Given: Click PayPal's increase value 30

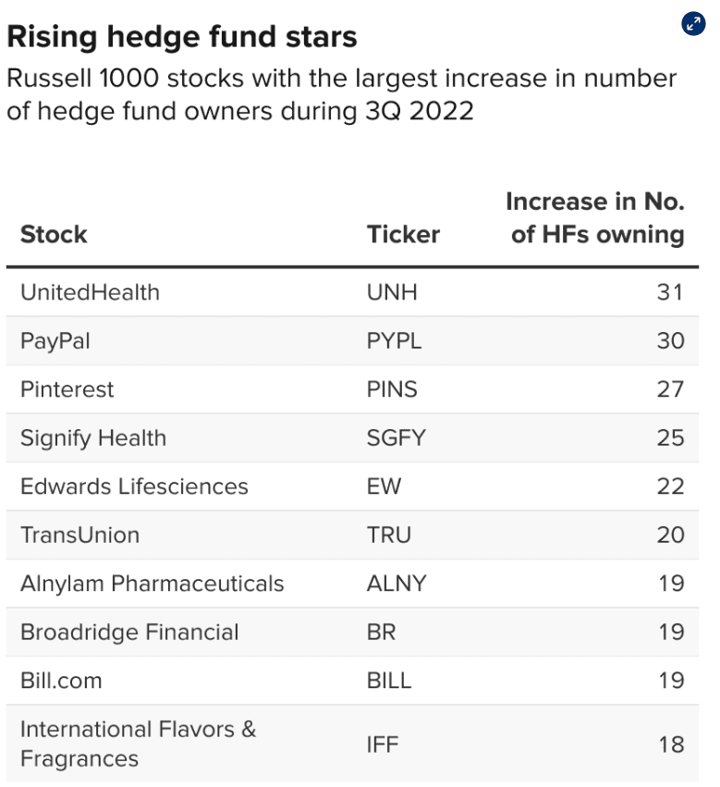Looking at the screenshot, I should pyautogui.click(x=670, y=340).
